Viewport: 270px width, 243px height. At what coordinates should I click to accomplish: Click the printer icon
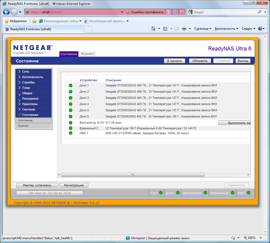[184, 29]
